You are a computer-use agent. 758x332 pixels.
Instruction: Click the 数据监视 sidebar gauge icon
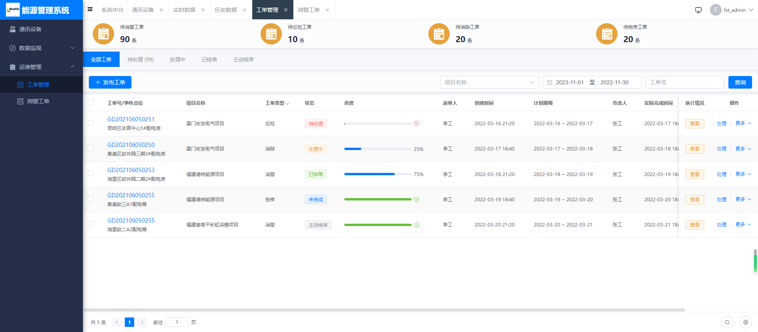click(x=13, y=48)
